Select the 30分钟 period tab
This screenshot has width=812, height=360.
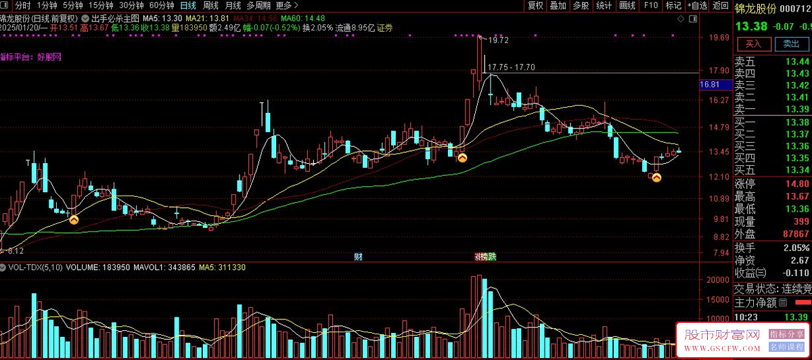(x=131, y=5)
